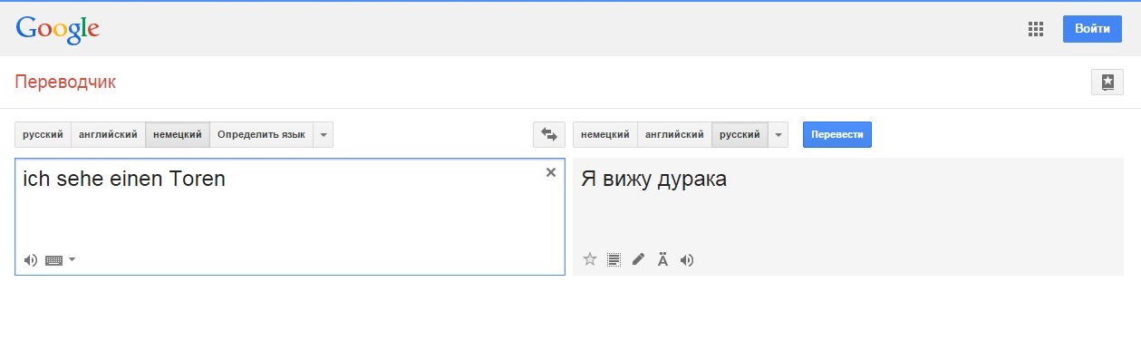The width and height of the screenshot is (1141, 360).
Task: Select all translated text icon
Action: pos(614,260)
